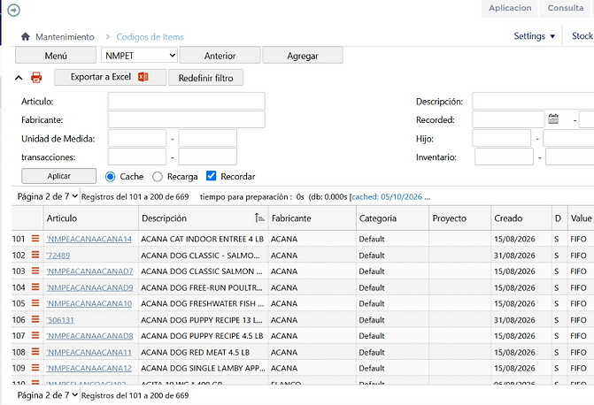The image size is (594, 405).
Task: Click the Aplicar button
Action: point(58,176)
